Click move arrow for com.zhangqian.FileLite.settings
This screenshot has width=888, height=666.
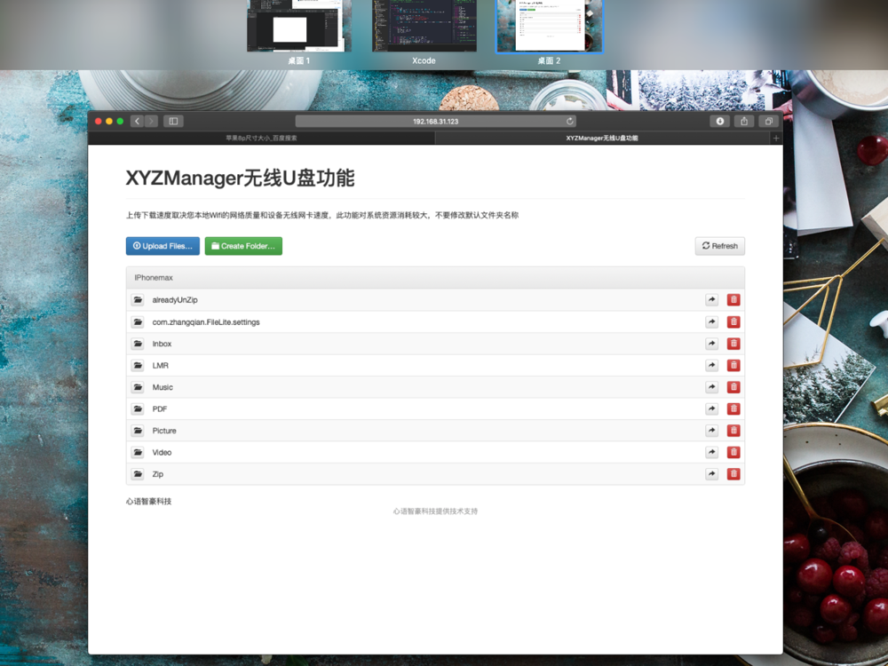(712, 321)
